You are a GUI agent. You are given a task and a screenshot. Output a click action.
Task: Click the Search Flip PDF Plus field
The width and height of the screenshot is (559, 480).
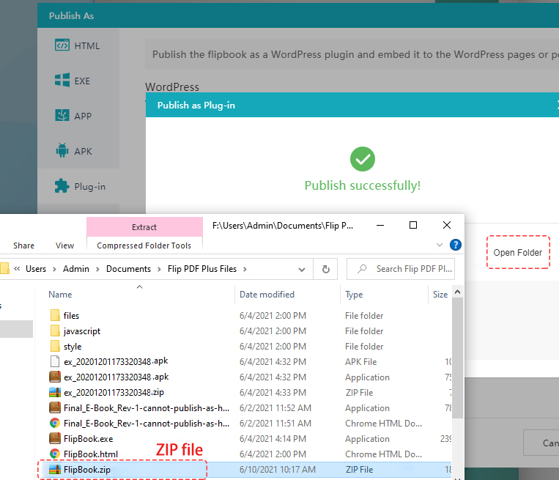tap(400, 269)
